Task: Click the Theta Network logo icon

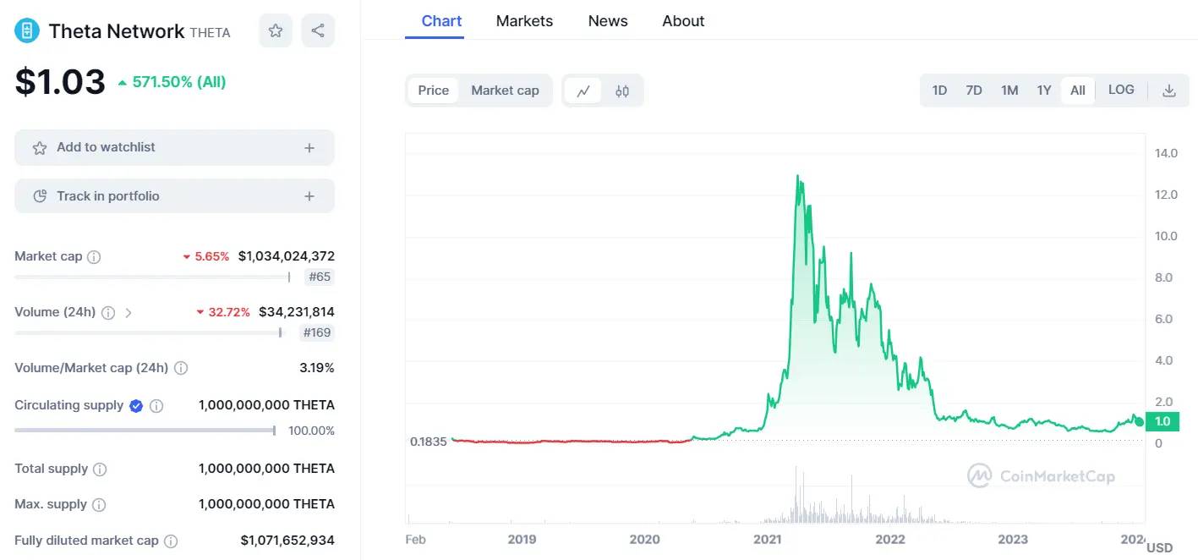Action: click(27, 31)
